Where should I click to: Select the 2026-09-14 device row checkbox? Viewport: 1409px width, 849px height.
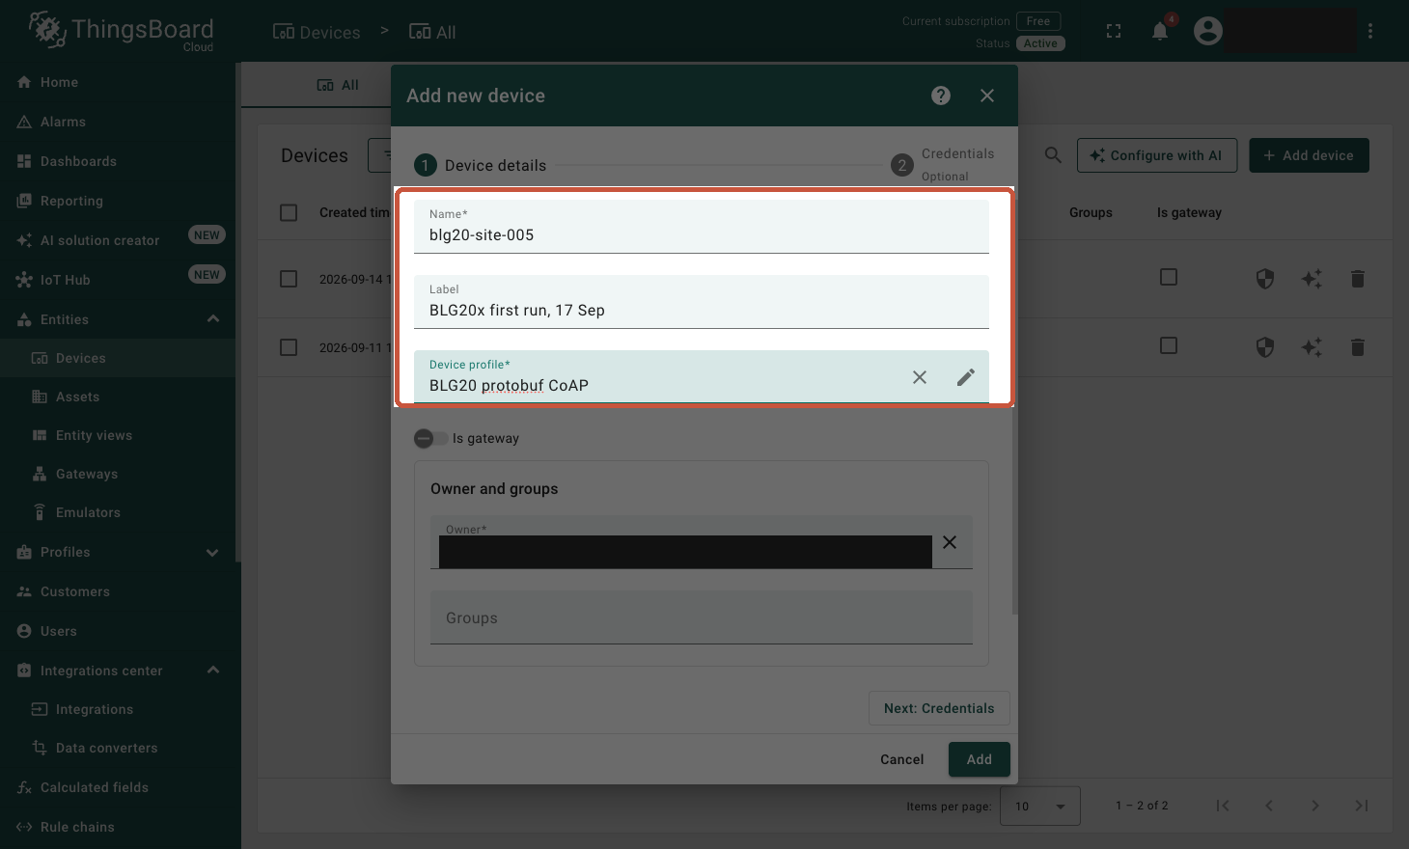tap(289, 279)
